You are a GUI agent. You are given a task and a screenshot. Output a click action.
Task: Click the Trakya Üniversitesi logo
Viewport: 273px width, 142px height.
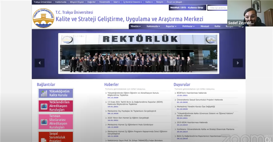[x=44, y=18]
